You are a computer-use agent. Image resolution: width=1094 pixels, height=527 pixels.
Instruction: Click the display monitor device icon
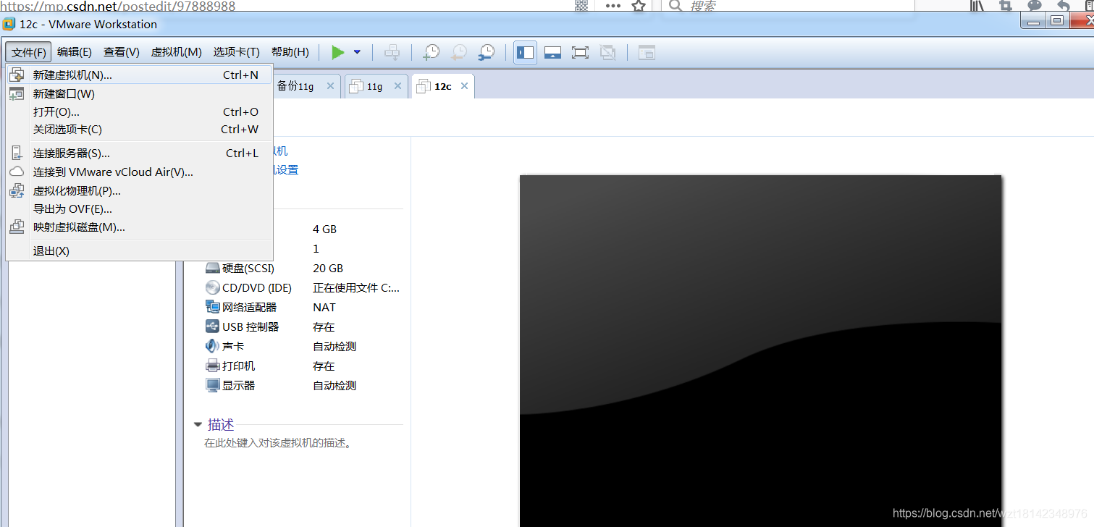212,385
